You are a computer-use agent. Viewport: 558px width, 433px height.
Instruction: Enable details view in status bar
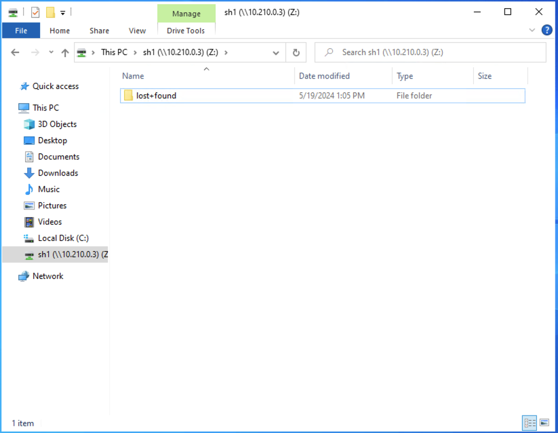tap(530, 423)
